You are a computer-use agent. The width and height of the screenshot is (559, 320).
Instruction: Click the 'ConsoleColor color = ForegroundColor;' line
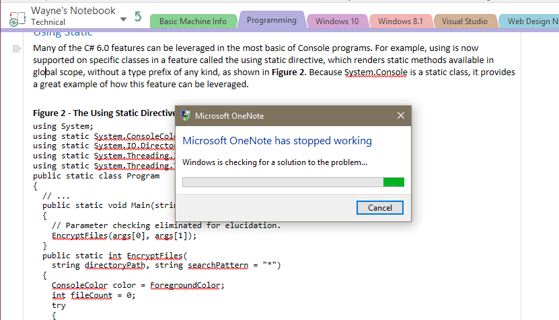coord(138,286)
